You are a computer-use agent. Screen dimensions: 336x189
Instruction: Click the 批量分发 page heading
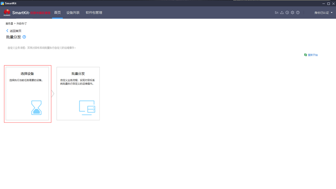pyautogui.click(x=14, y=37)
